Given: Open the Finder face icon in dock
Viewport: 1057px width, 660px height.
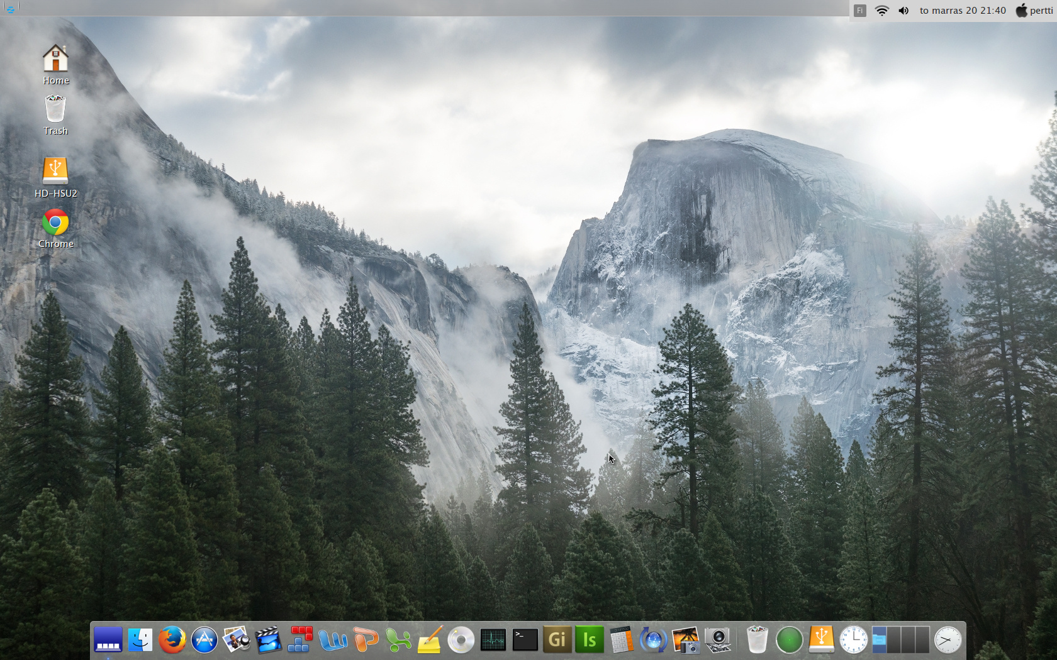Looking at the screenshot, I should pyautogui.click(x=140, y=640).
